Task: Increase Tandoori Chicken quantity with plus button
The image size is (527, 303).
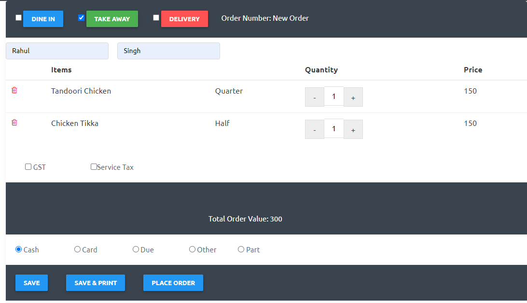Action: 353,97
